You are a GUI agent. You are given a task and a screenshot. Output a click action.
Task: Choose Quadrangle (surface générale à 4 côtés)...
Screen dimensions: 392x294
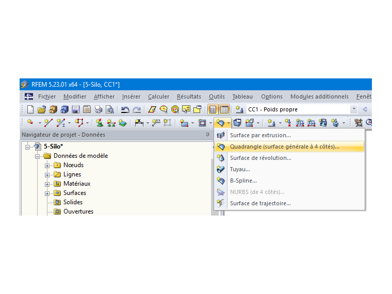289,146
